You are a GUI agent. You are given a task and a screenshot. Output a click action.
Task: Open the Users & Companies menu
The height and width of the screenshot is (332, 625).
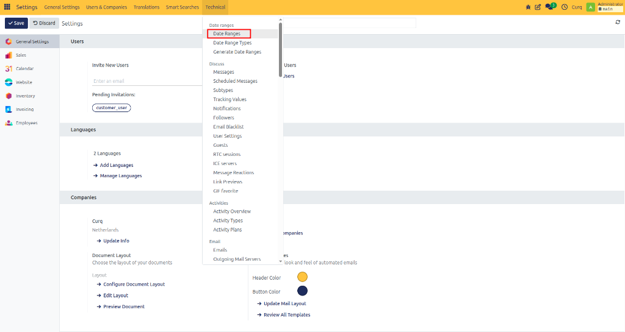106,7
